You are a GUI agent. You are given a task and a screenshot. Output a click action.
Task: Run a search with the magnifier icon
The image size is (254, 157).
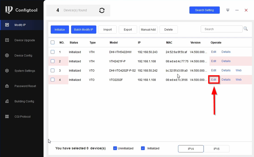point(246,29)
